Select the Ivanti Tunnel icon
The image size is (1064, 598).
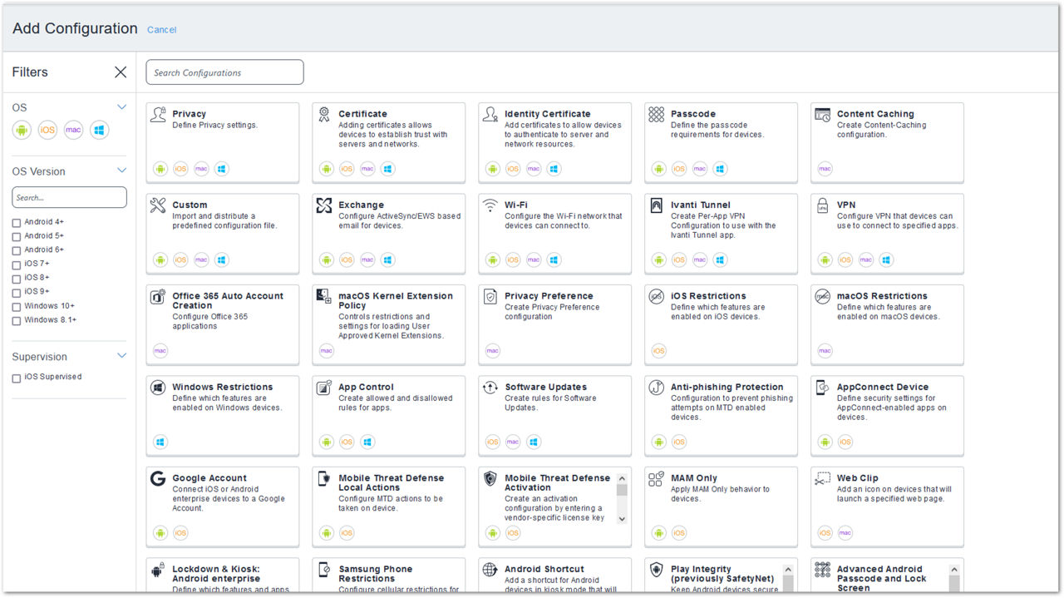(657, 205)
